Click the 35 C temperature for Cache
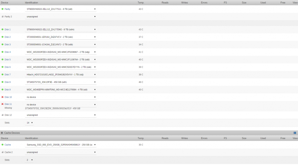 click(141, 145)
